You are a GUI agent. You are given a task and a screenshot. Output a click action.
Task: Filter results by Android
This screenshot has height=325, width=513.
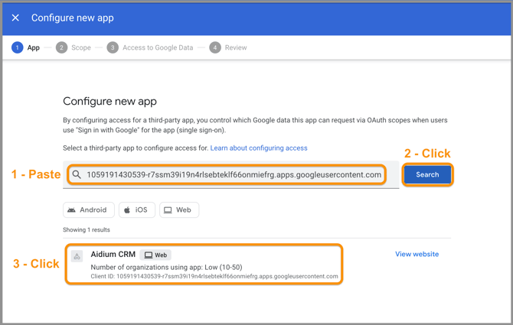coord(89,210)
